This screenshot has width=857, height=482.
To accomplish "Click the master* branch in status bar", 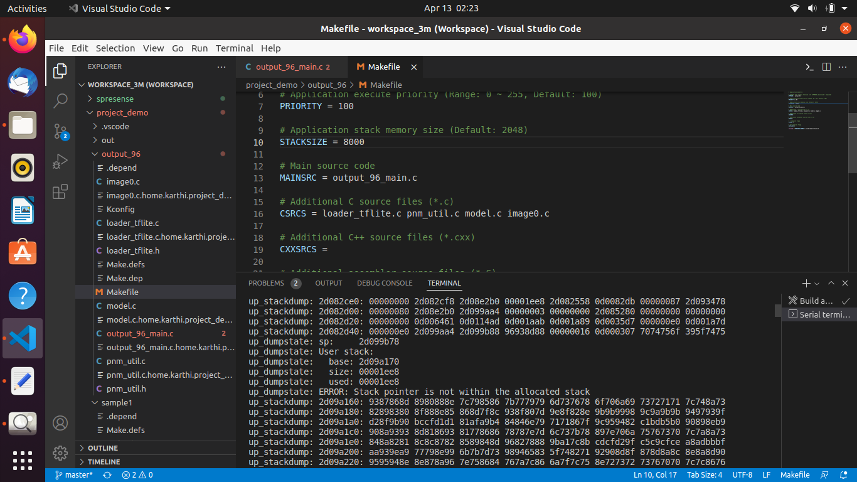I will tap(74, 475).
